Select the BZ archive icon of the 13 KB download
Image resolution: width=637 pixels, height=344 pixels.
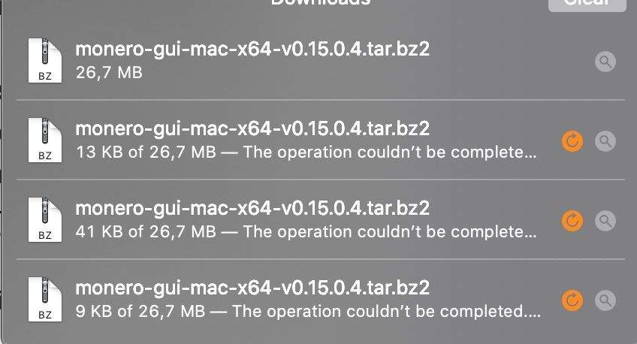click(x=44, y=140)
